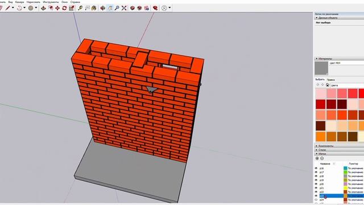Select the Move tool with red arrows

click(57, 8)
